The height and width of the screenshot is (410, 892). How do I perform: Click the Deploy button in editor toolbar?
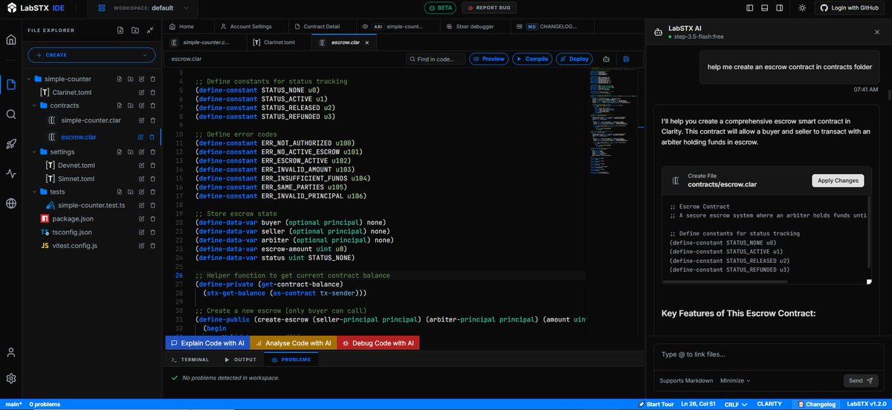pos(575,59)
